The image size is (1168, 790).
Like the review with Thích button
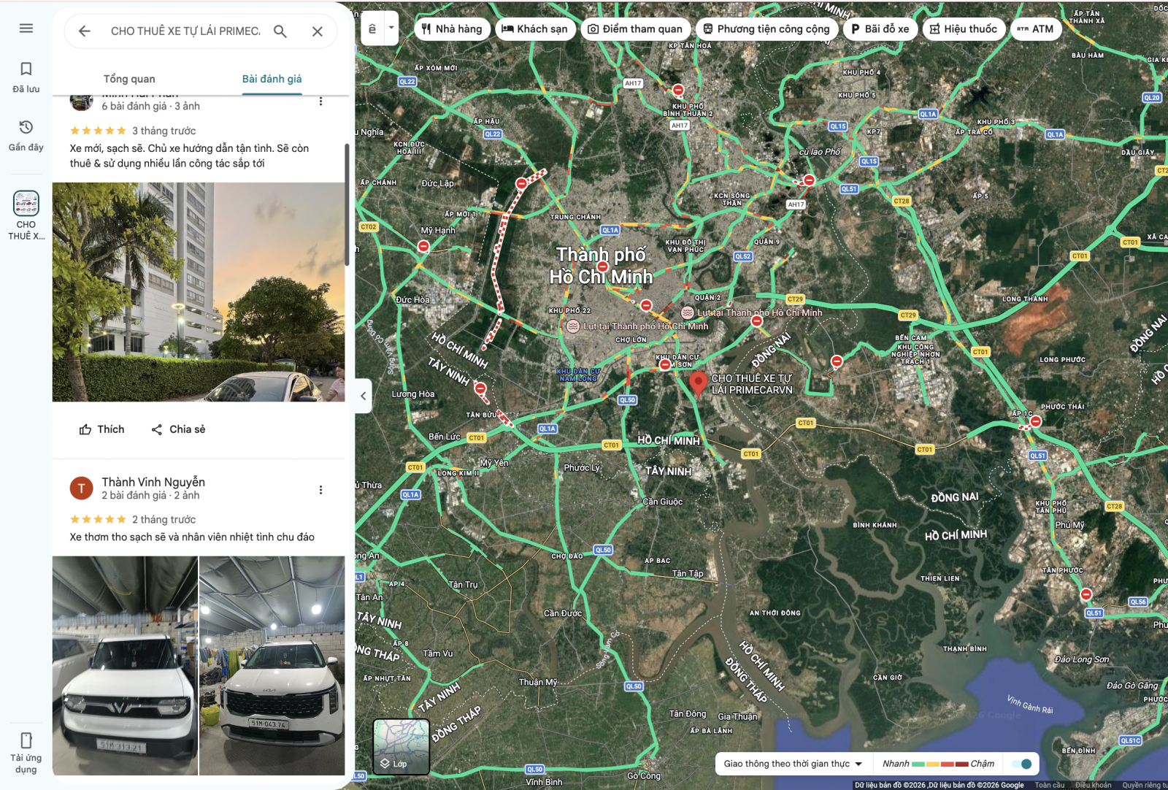tap(102, 429)
